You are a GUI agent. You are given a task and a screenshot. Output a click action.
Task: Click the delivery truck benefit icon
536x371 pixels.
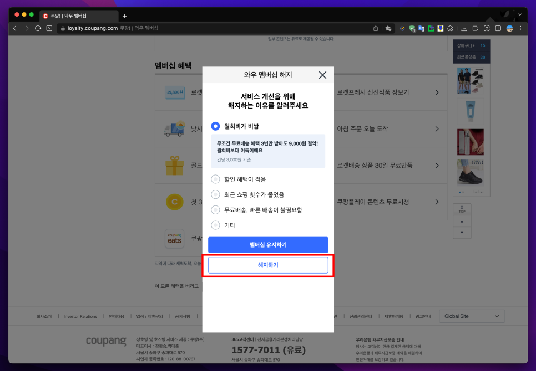[174, 129]
